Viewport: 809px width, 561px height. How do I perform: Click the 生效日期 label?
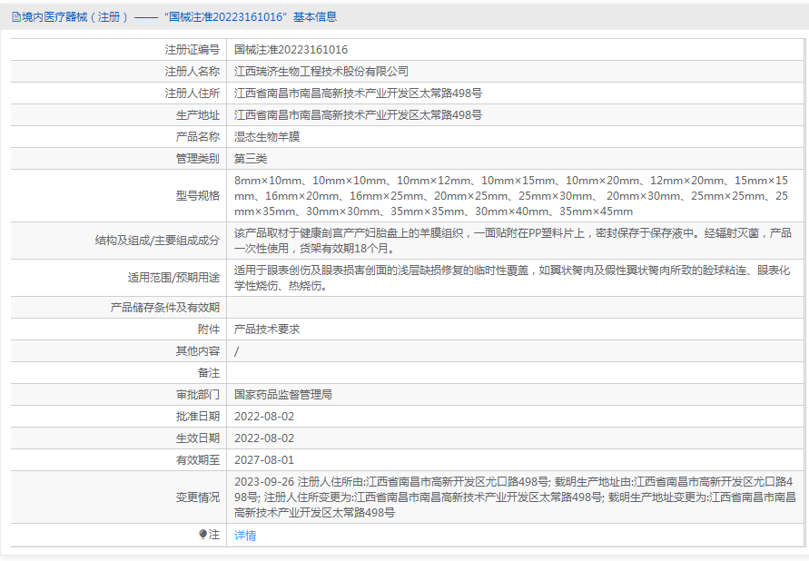pos(198,438)
